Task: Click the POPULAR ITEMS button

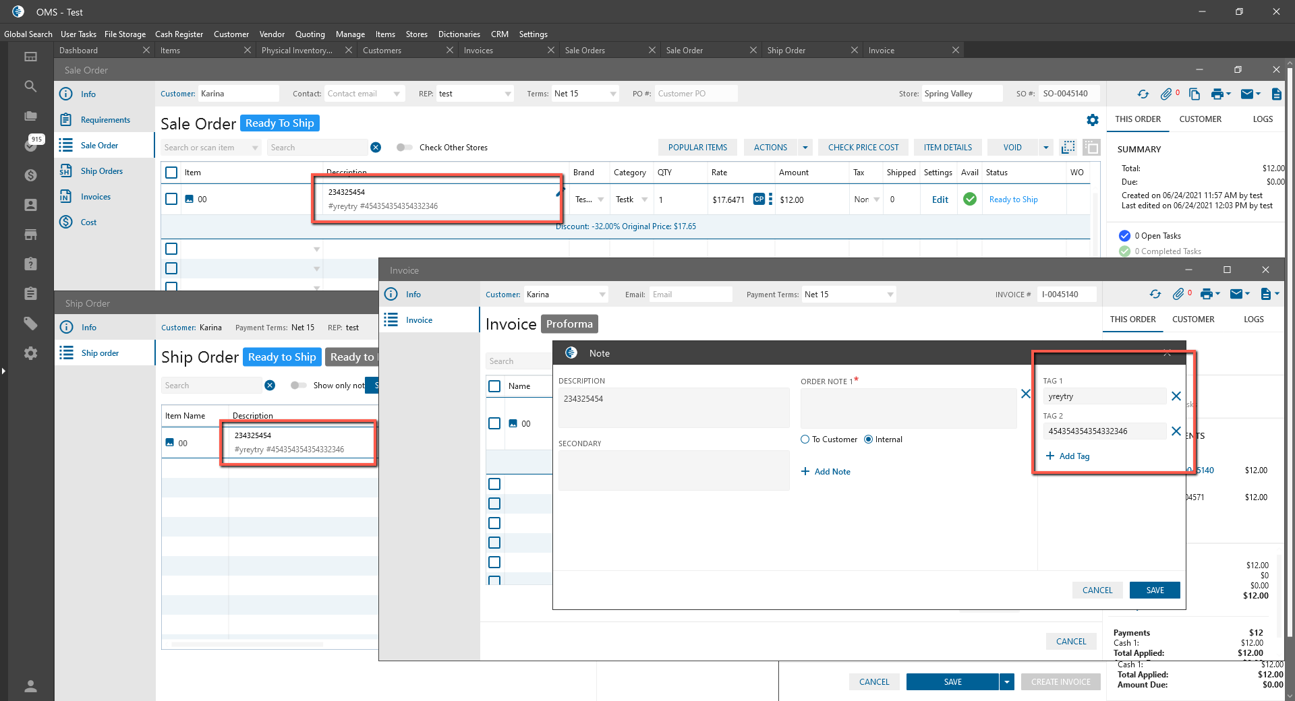Action: coord(697,148)
